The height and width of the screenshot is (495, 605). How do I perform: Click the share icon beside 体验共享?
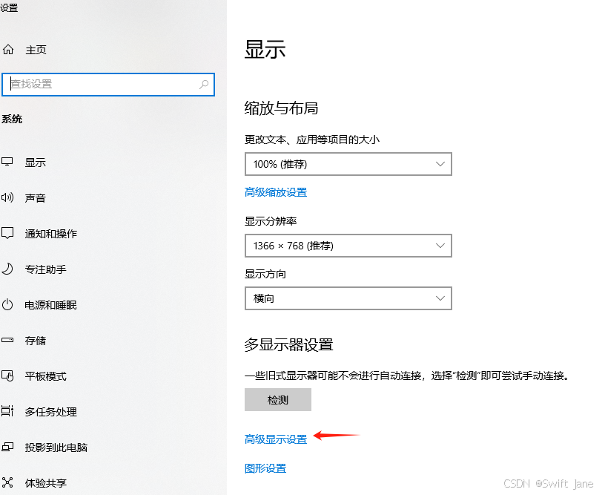tap(7, 482)
